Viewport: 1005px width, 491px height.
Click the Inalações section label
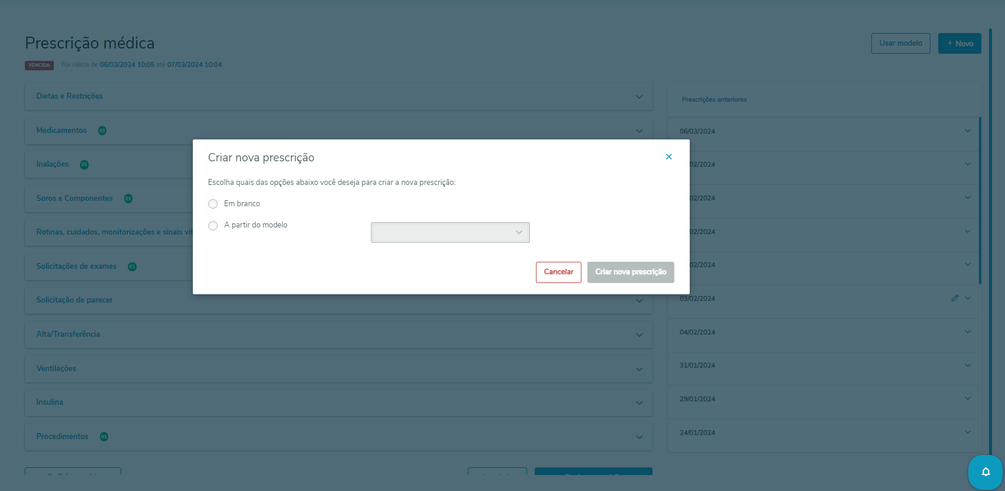click(x=53, y=164)
